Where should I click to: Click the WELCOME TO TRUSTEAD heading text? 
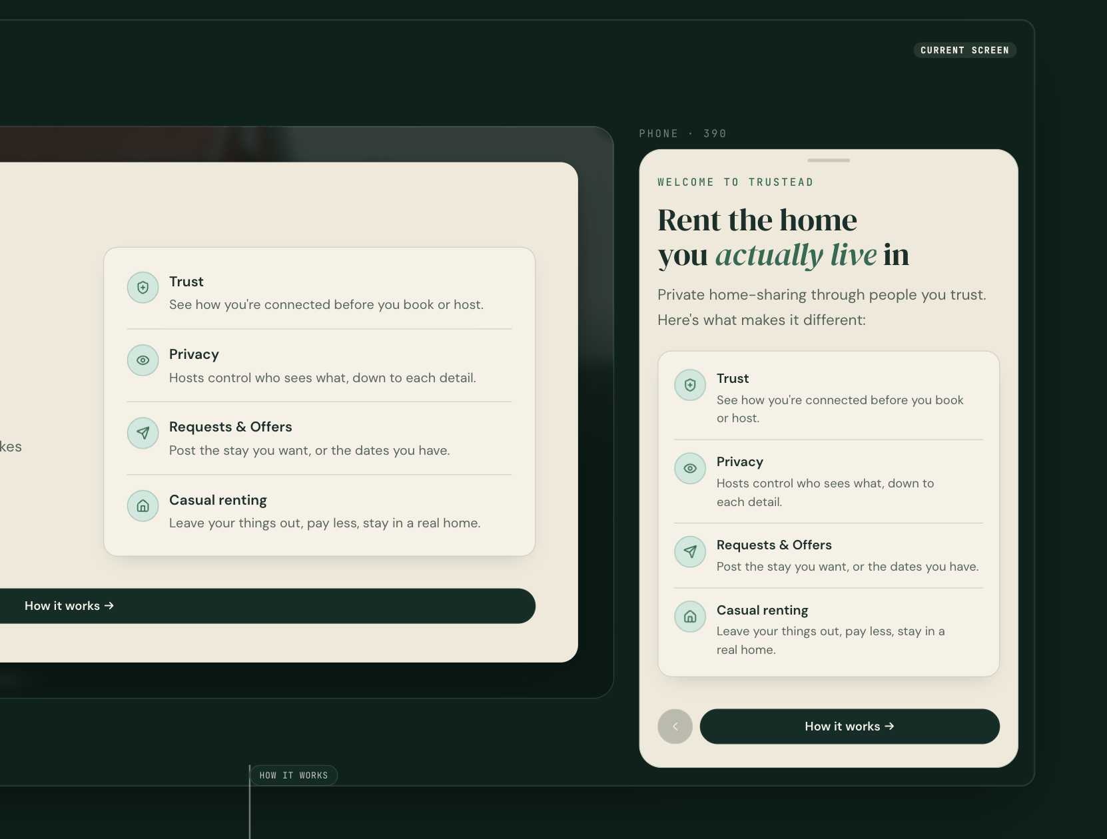click(x=735, y=182)
